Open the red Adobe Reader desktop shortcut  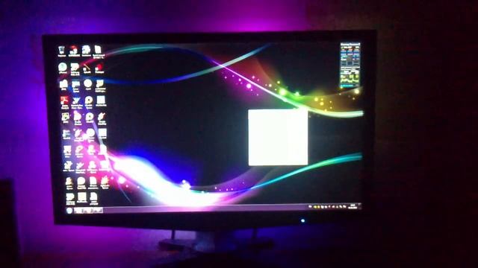point(64,103)
